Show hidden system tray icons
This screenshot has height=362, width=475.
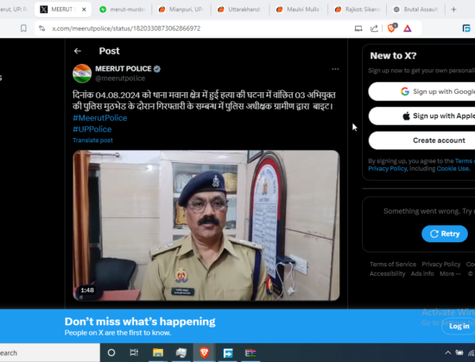coord(447,353)
